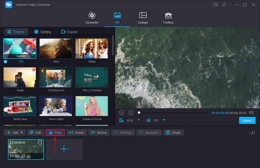Toggle the preview volume speaker icon
The image size is (260, 168).
(251, 112)
